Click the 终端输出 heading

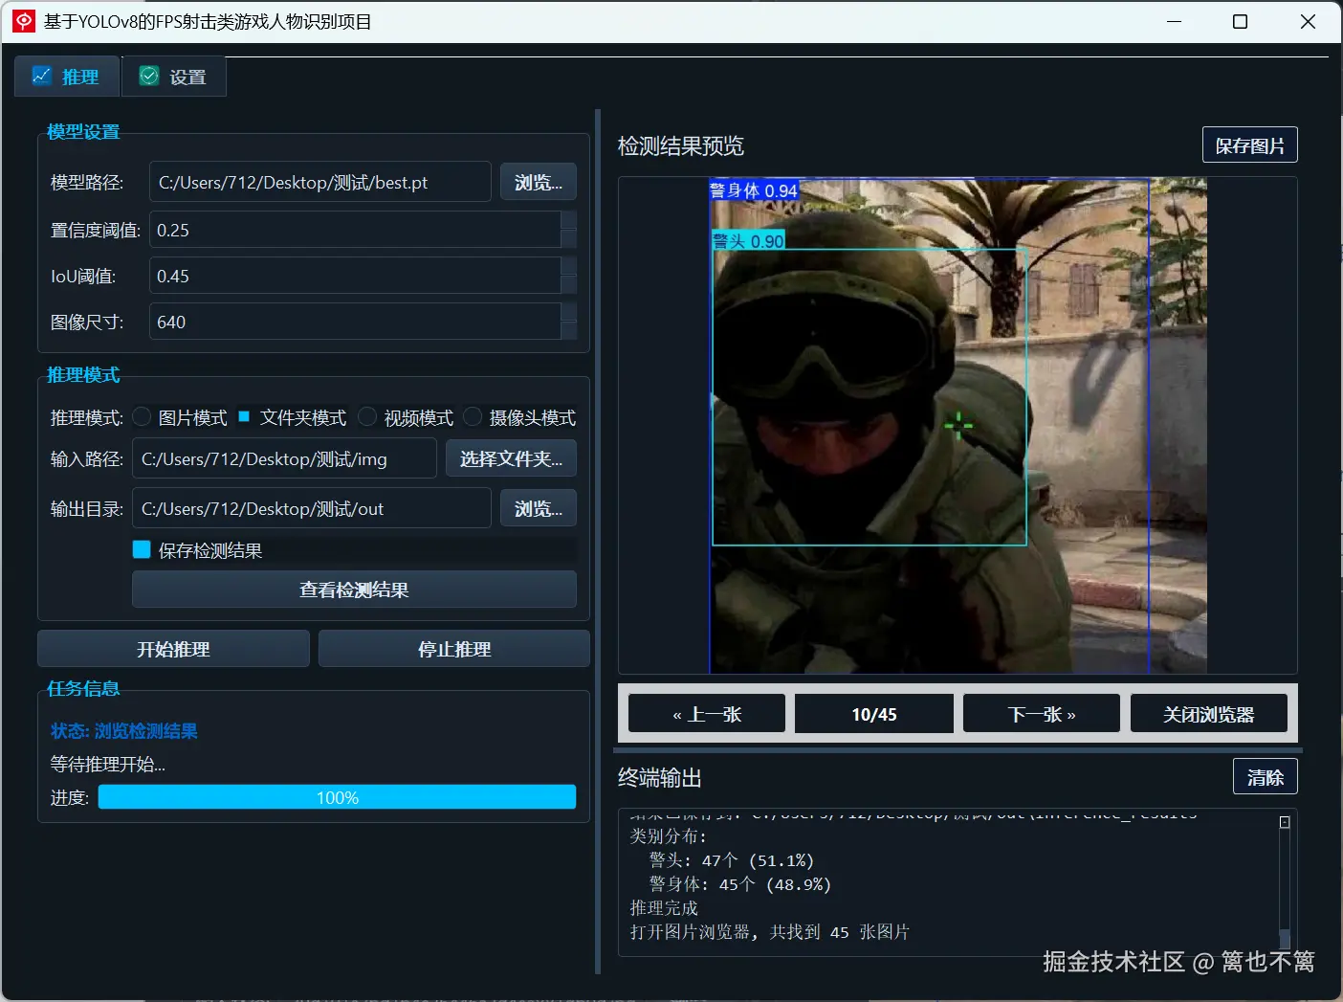click(x=660, y=778)
